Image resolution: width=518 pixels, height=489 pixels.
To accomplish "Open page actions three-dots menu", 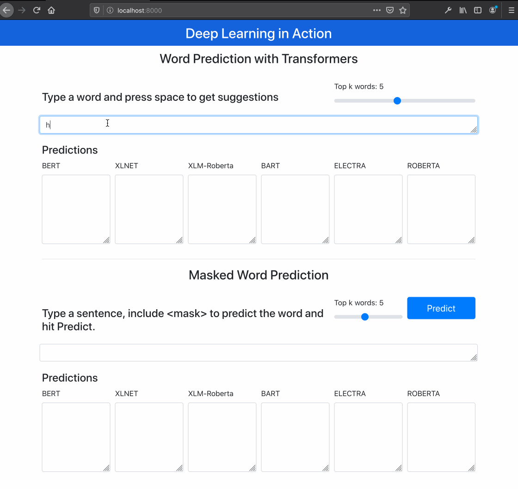I will click(376, 10).
